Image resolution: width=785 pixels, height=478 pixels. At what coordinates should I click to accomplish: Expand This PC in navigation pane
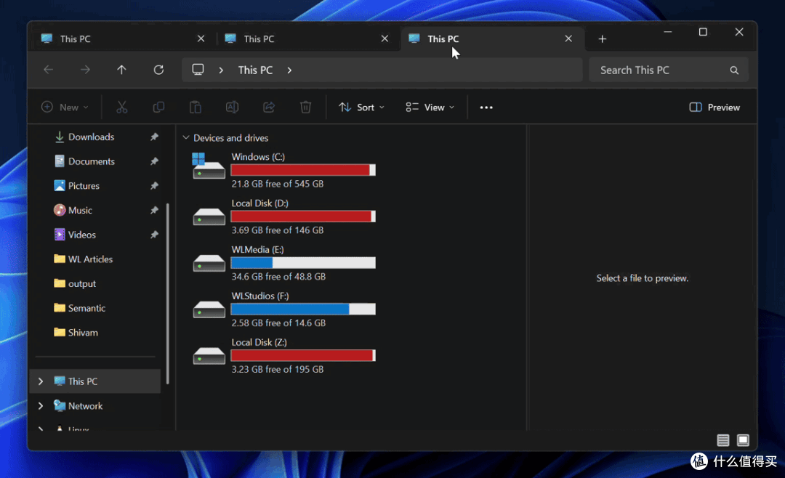coord(41,381)
